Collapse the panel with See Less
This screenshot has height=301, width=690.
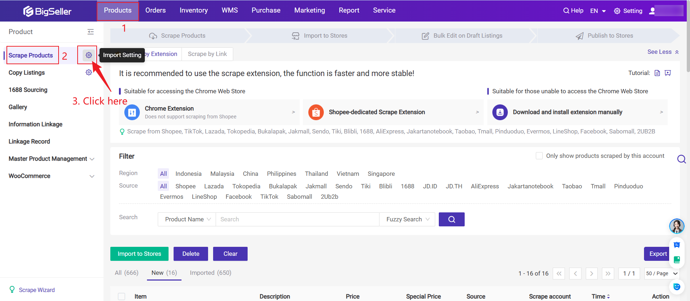coord(663,52)
